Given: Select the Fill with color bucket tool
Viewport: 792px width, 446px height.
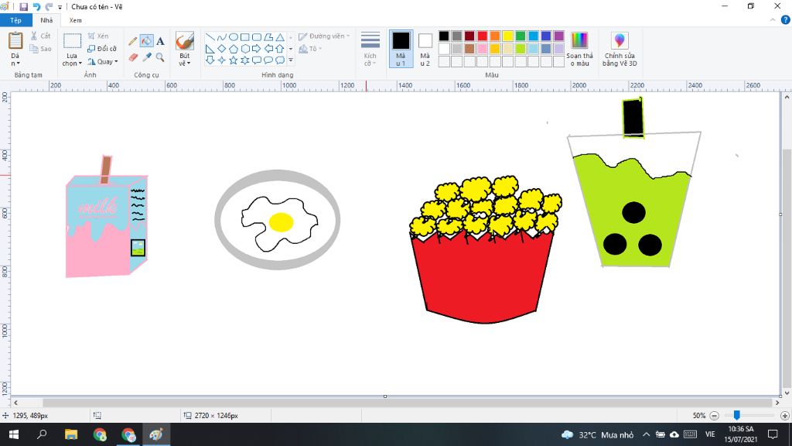Looking at the screenshot, I should [x=146, y=41].
